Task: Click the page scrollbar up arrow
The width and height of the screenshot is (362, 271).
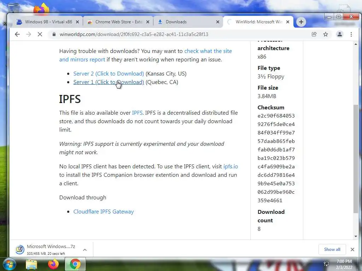Action: 356,44
